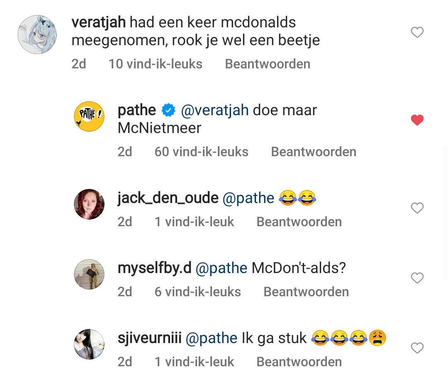Viewport: 448px width, 382px height.
Task: Open sjiveurniii's profile picture
Action: [89, 344]
